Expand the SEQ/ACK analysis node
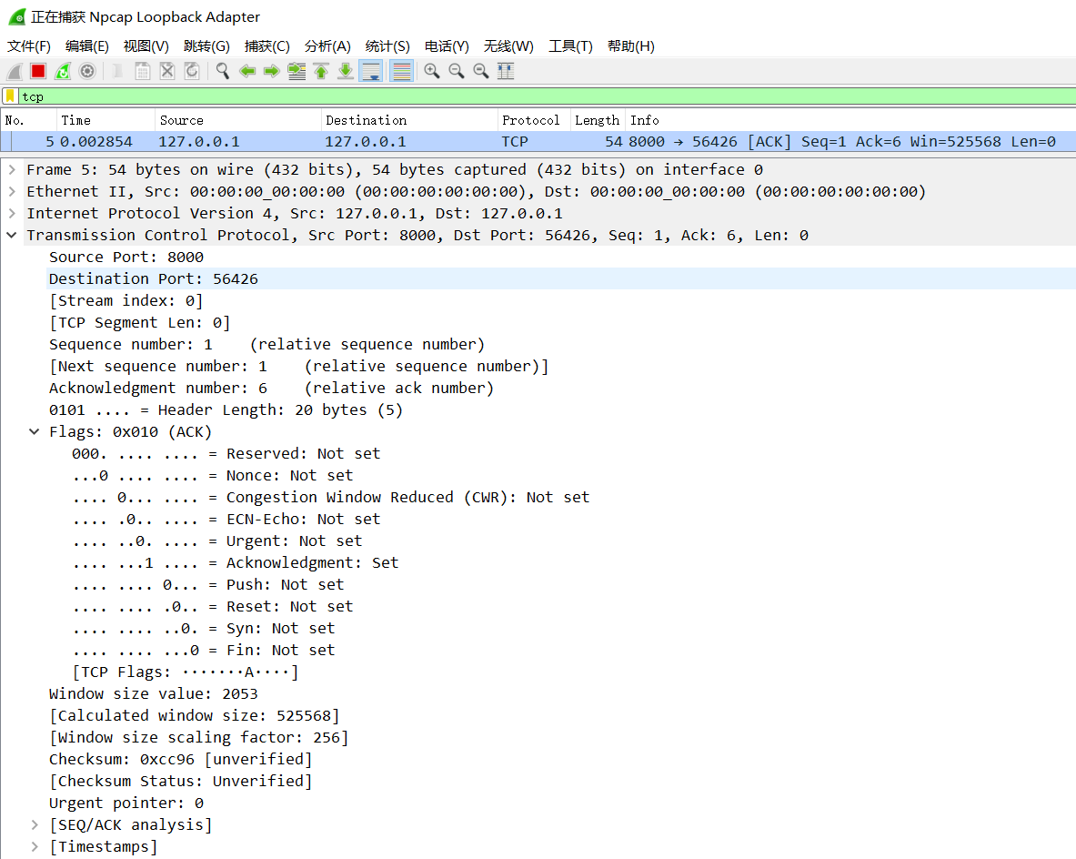The width and height of the screenshot is (1076, 859). click(x=35, y=825)
